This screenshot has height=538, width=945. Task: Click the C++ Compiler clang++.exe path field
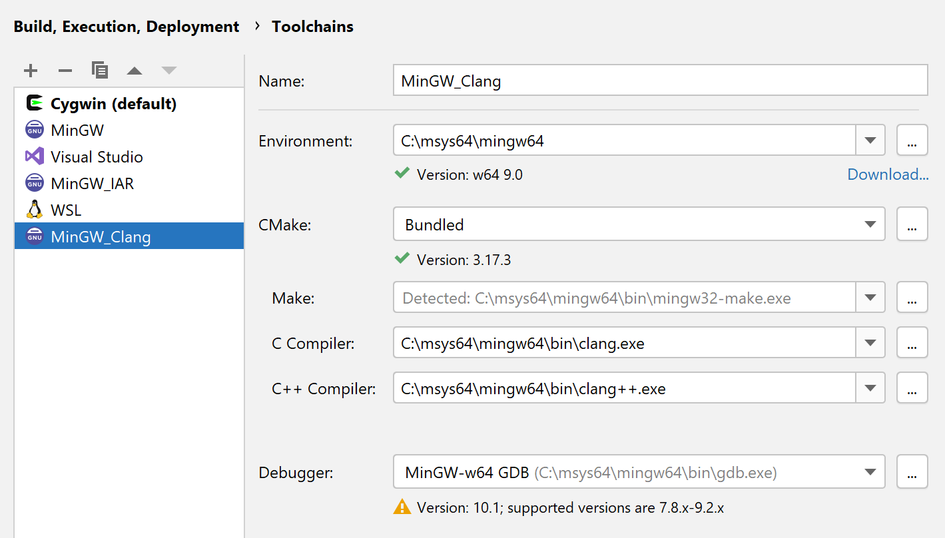624,388
